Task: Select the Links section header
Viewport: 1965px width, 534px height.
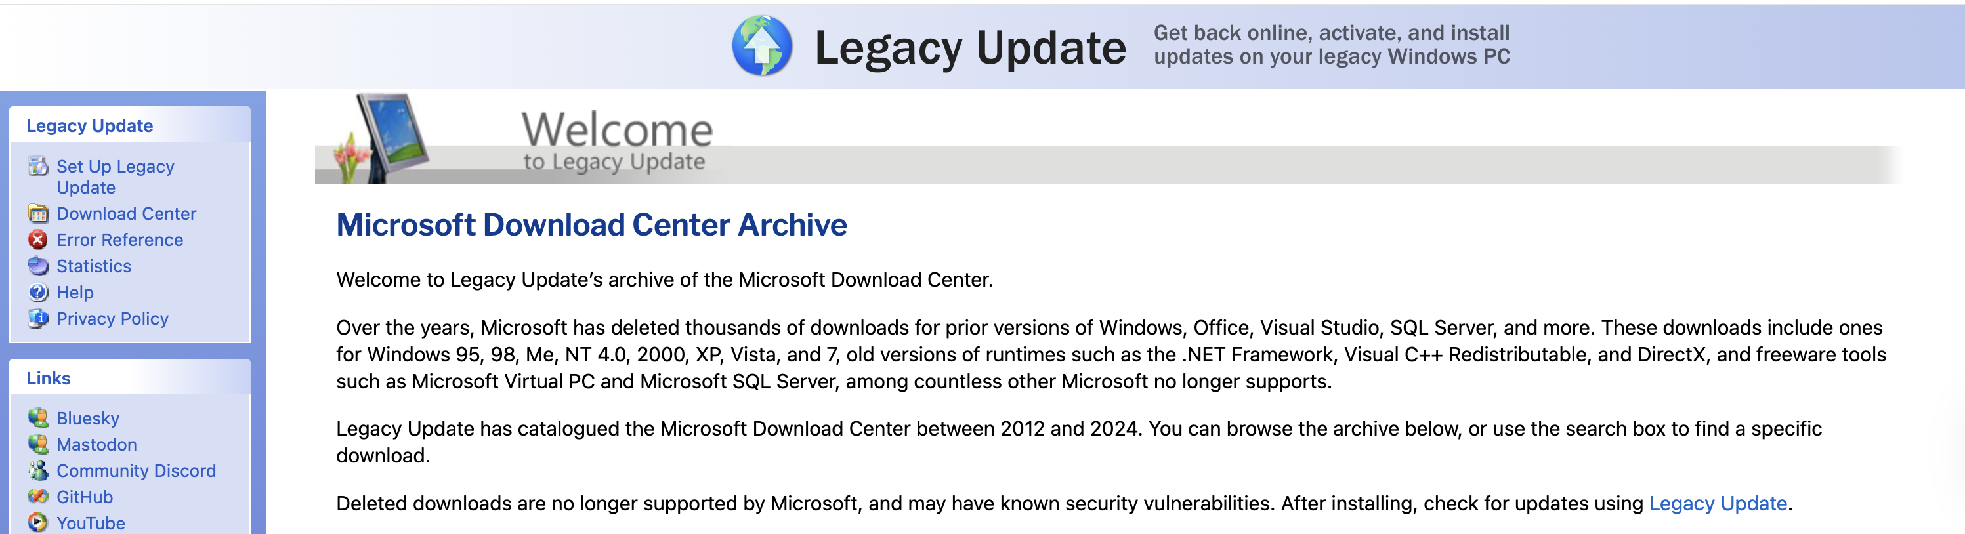Action: coord(48,379)
